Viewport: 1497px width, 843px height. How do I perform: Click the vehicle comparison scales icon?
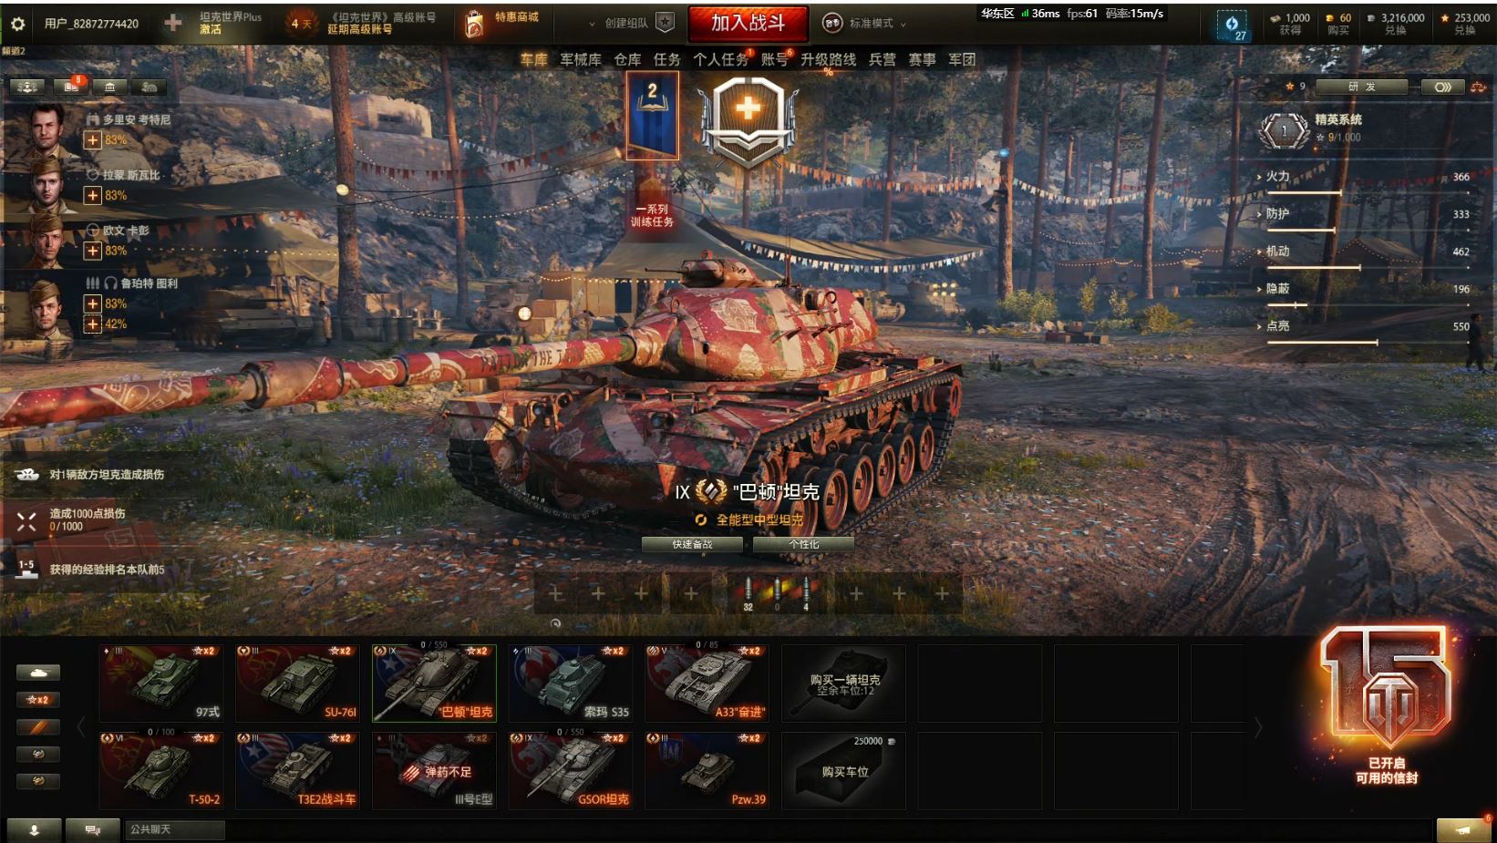pyautogui.click(x=1478, y=87)
